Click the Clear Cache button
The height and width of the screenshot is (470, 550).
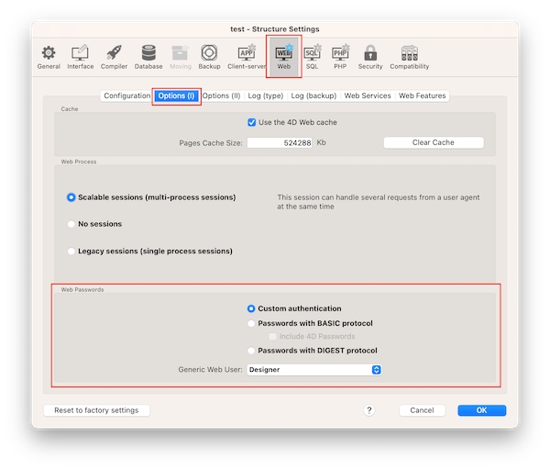point(433,142)
